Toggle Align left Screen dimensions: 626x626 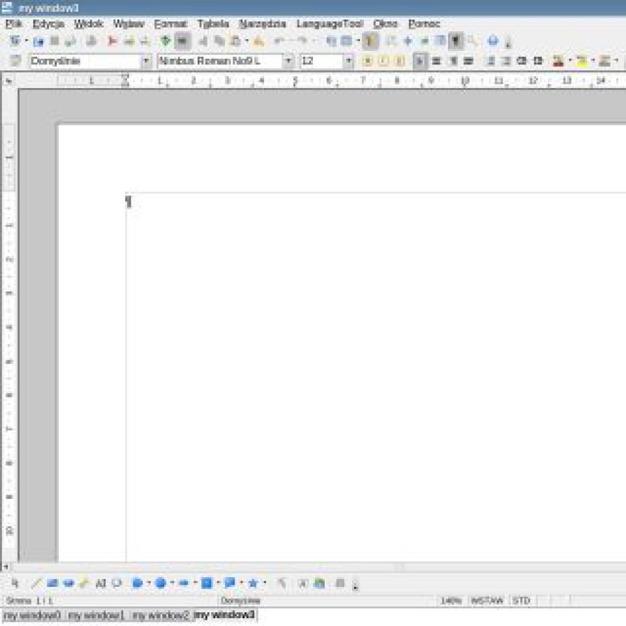point(420,61)
